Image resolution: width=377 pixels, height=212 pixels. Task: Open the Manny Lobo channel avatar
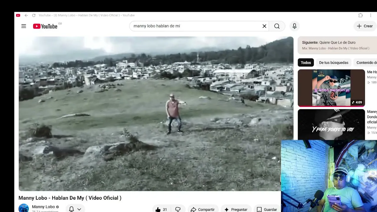pyautogui.click(x=24, y=208)
